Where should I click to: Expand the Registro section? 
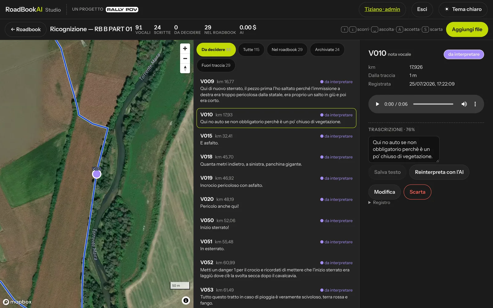379,202
